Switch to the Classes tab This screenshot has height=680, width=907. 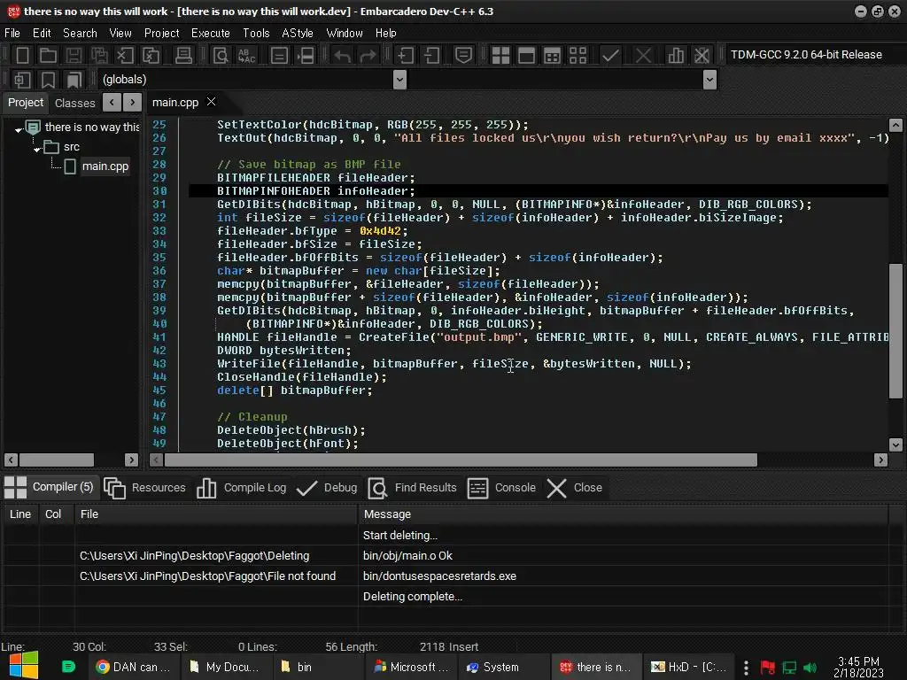[75, 103]
